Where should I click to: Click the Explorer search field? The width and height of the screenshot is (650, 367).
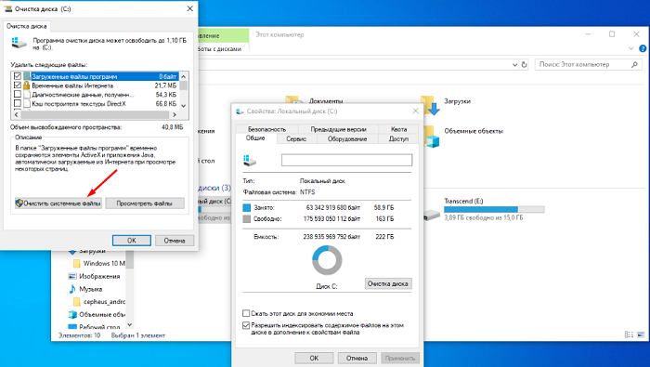[x=588, y=64]
